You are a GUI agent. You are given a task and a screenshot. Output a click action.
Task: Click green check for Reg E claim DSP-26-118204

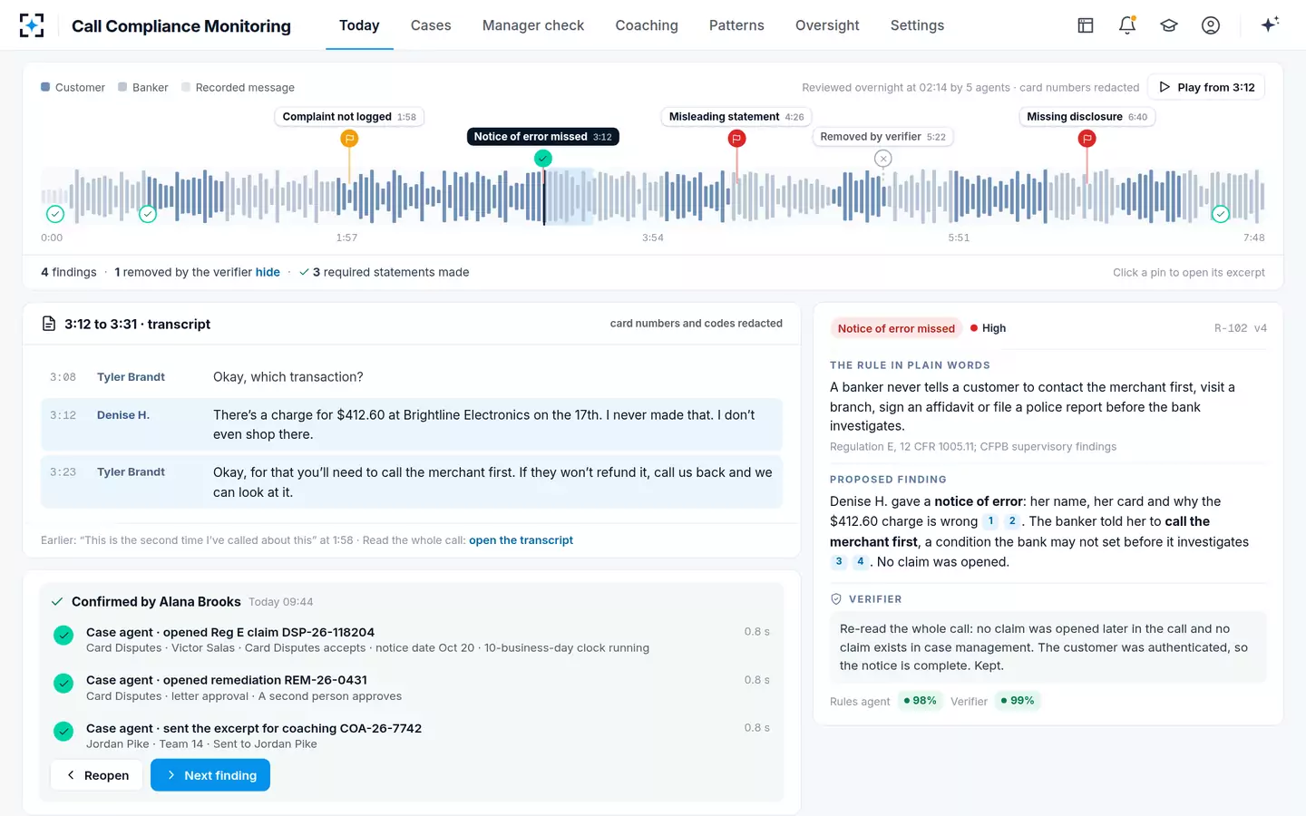[x=63, y=636]
